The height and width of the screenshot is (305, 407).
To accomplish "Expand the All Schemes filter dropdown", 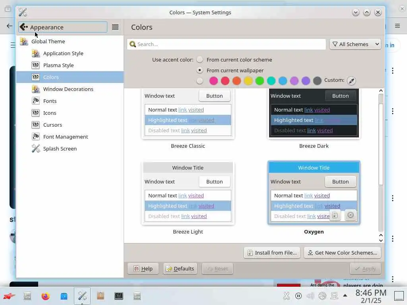I will pyautogui.click(x=355, y=44).
